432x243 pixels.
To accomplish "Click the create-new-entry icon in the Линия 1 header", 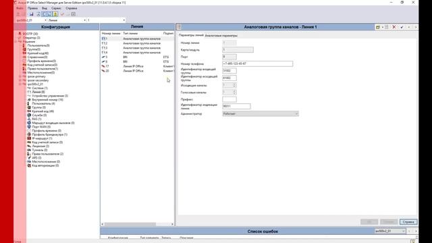I will tap(378, 27).
